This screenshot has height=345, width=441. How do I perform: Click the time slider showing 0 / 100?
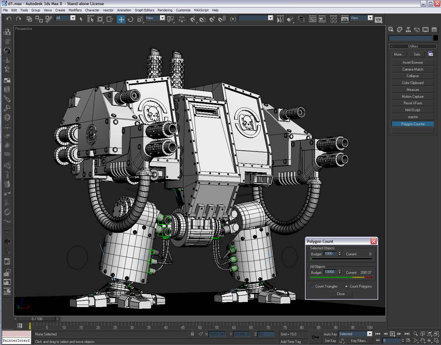(x=37, y=319)
